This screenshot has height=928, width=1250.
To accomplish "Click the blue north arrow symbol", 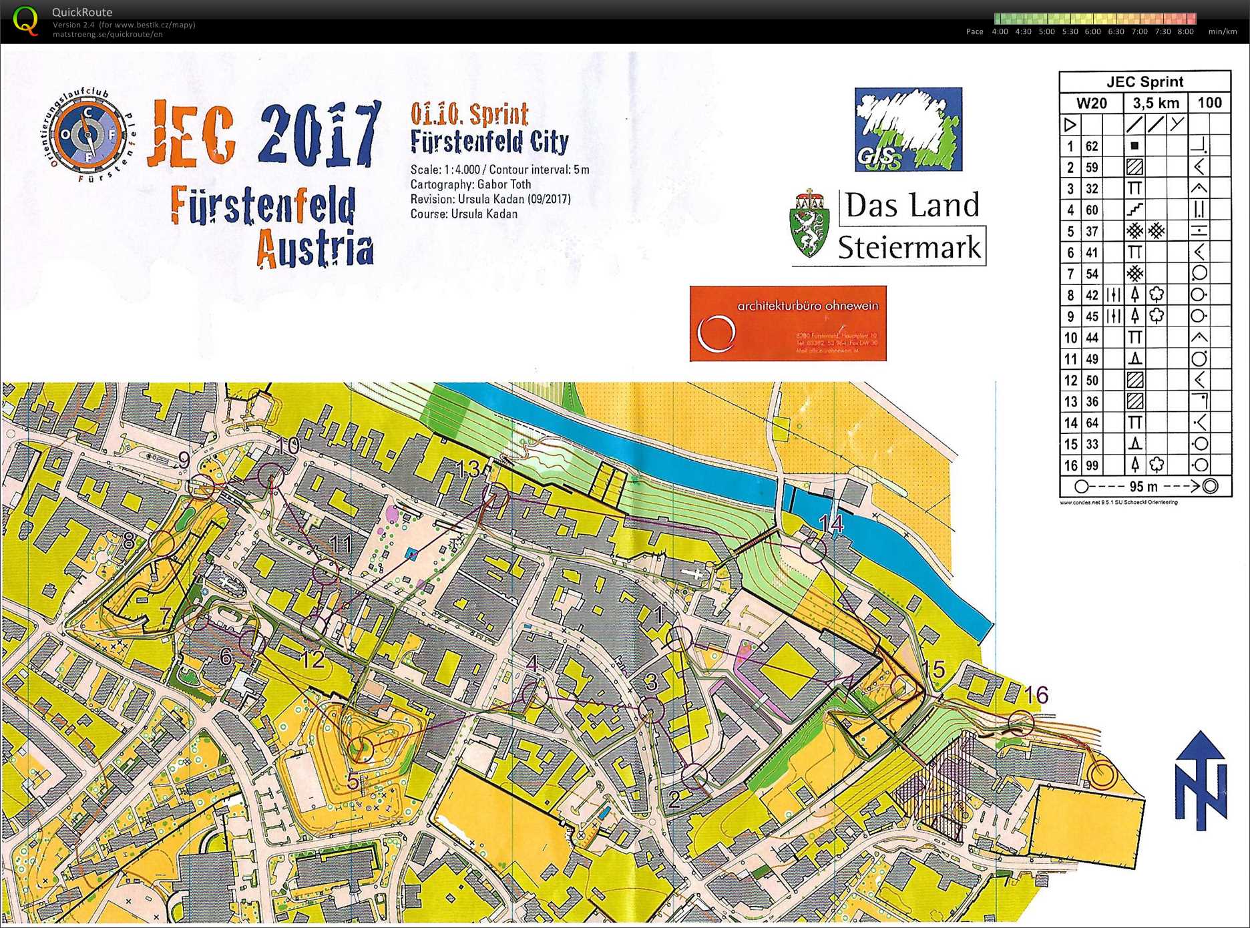I will (x=1201, y=780).
